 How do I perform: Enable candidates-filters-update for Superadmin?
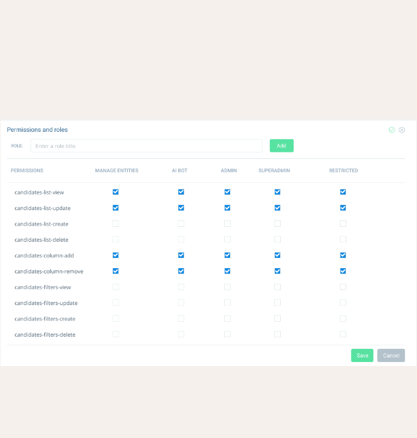pos(277,303)
